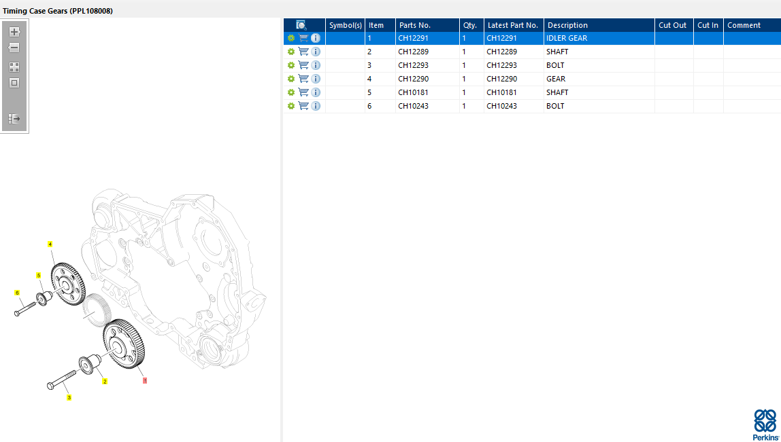The height and width of the screenshot is (442, 781).
Task: Add BOLT CH10243 to cart
Action: 303,106
